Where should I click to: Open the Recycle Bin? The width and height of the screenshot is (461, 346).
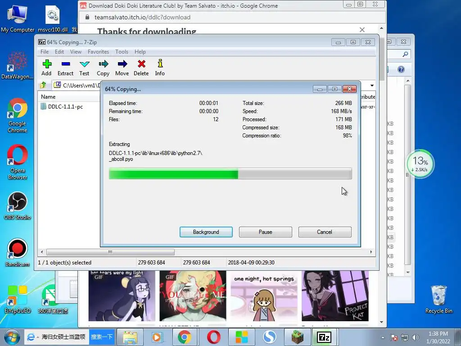[x=438, y=299]
